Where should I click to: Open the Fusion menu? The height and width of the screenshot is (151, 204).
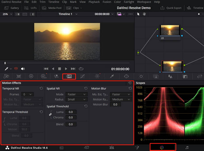107,2
